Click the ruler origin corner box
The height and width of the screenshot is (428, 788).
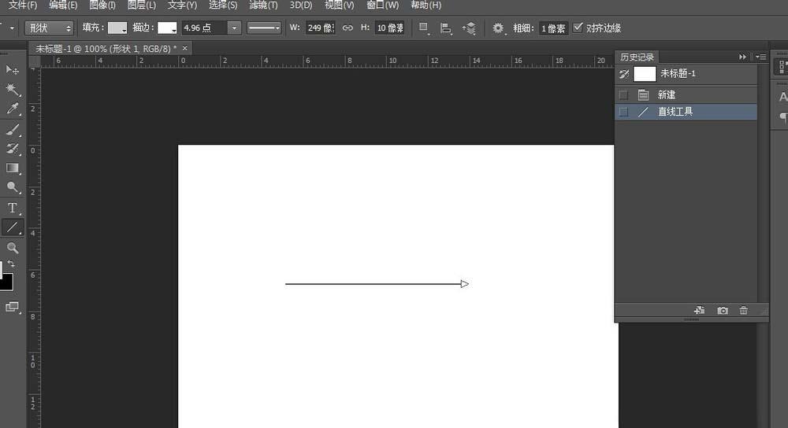tap(34, 61)
